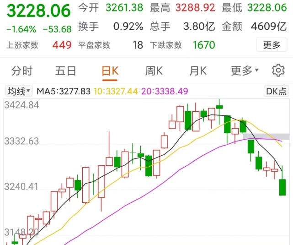Viewport: 293px width, 245px height.
Task: Select the 日K tab
Action: [110, 71]
